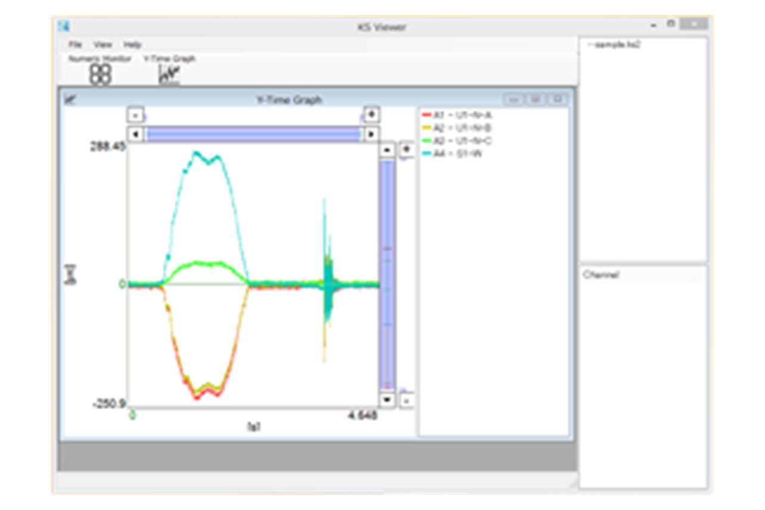
Task: Maximize the Y-Time Graph child window
Action: (x=536, y=99)
